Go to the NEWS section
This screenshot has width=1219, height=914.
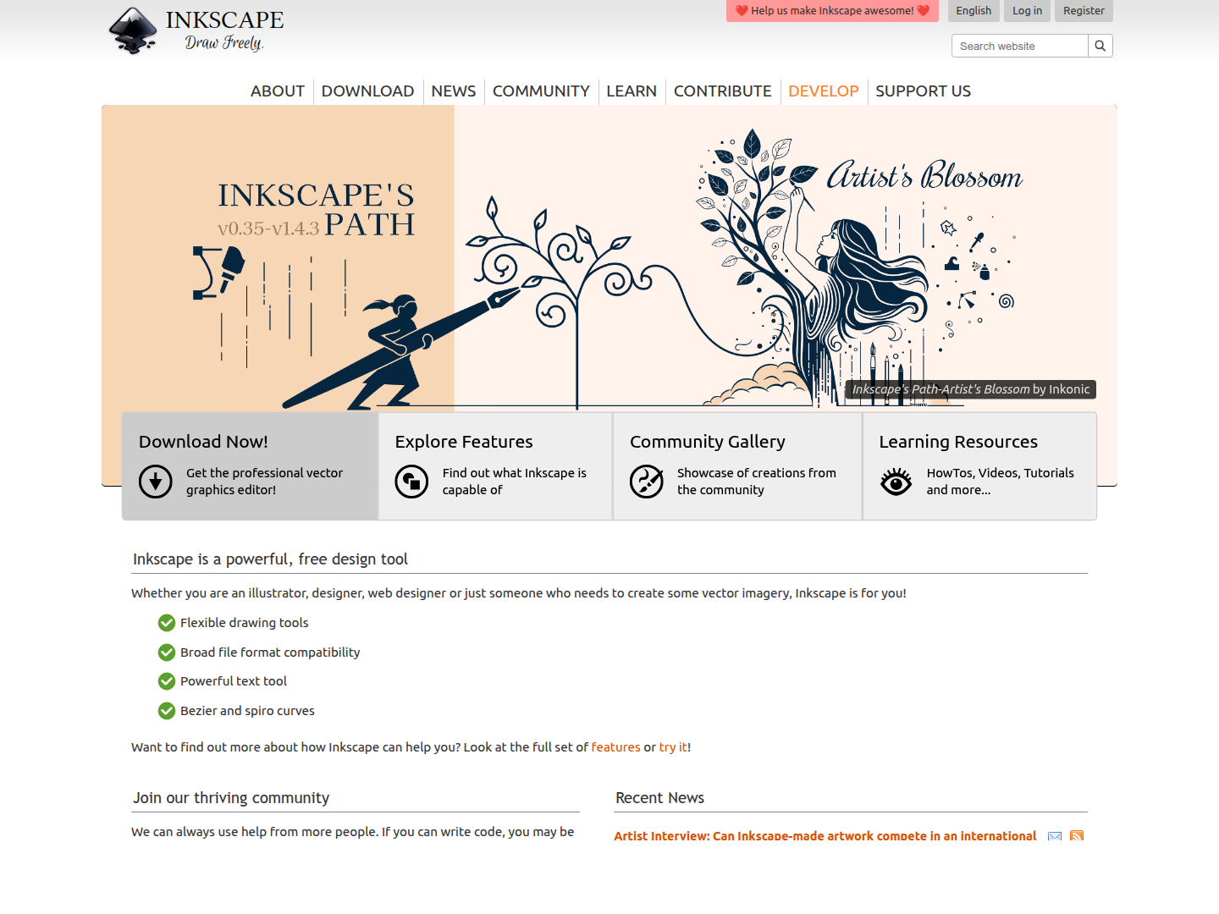pyautogui.click(x=454, y=91)
